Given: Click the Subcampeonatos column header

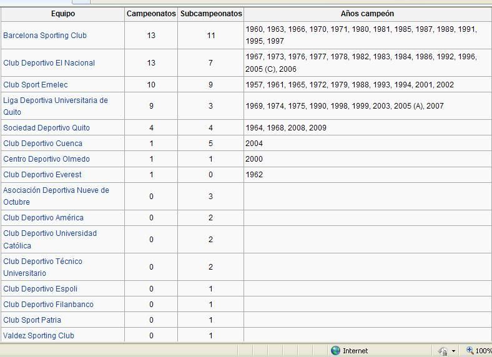Looking at the screenshot, I should (211, 14).
